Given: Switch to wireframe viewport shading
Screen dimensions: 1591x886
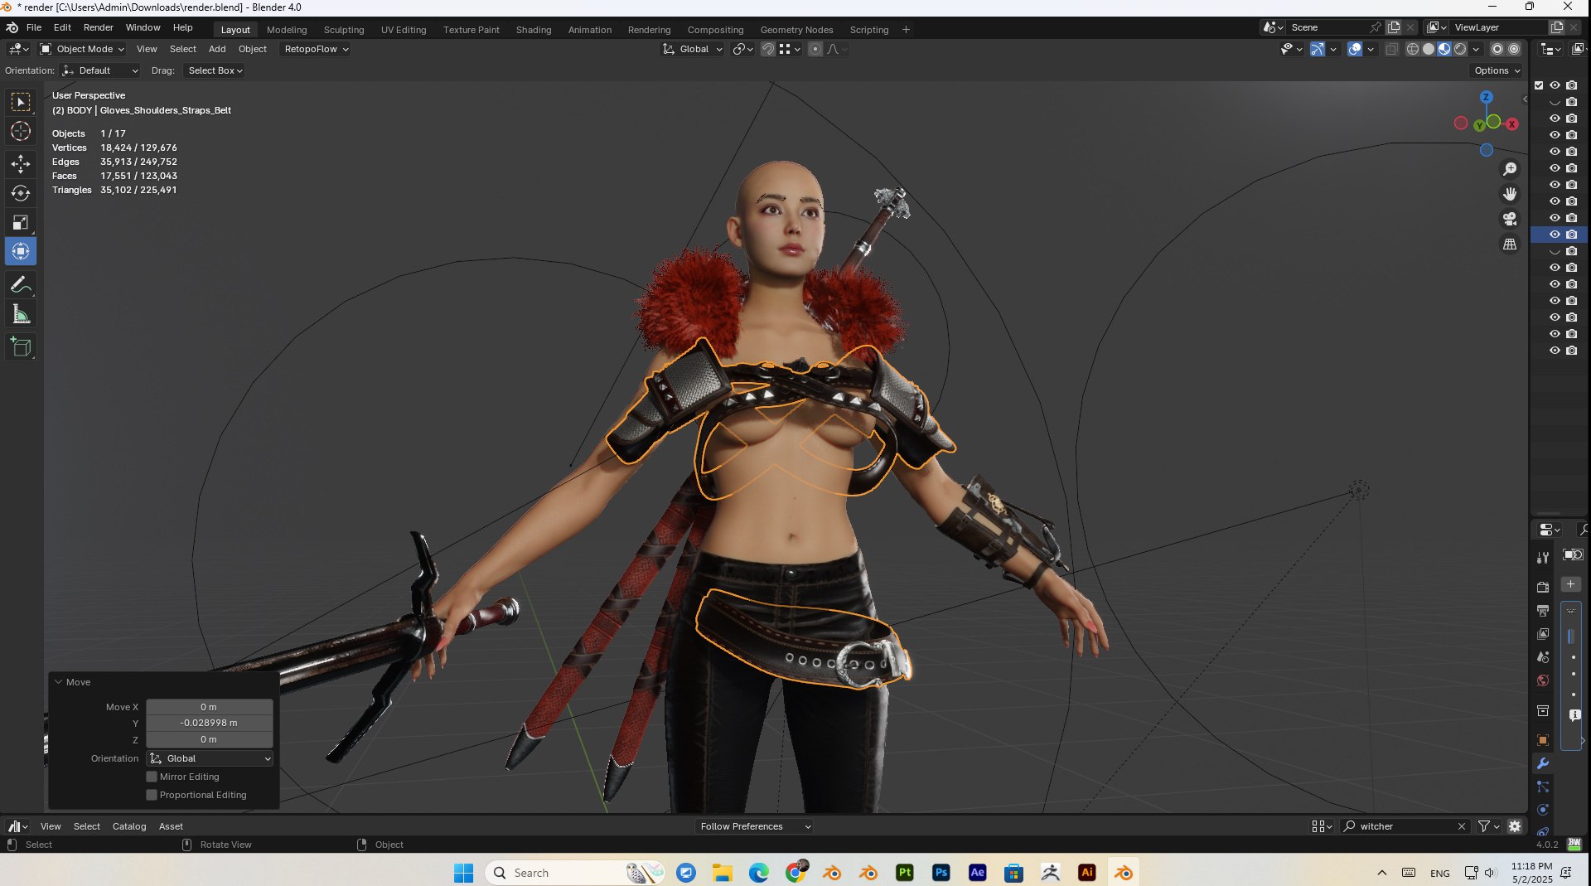Looking at the screenshot, I should coord(1413,49).
